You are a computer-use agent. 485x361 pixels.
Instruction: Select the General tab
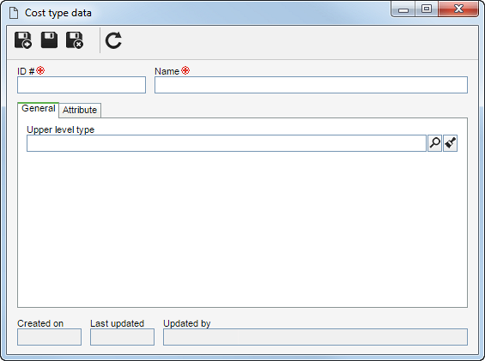coord(39,109)
